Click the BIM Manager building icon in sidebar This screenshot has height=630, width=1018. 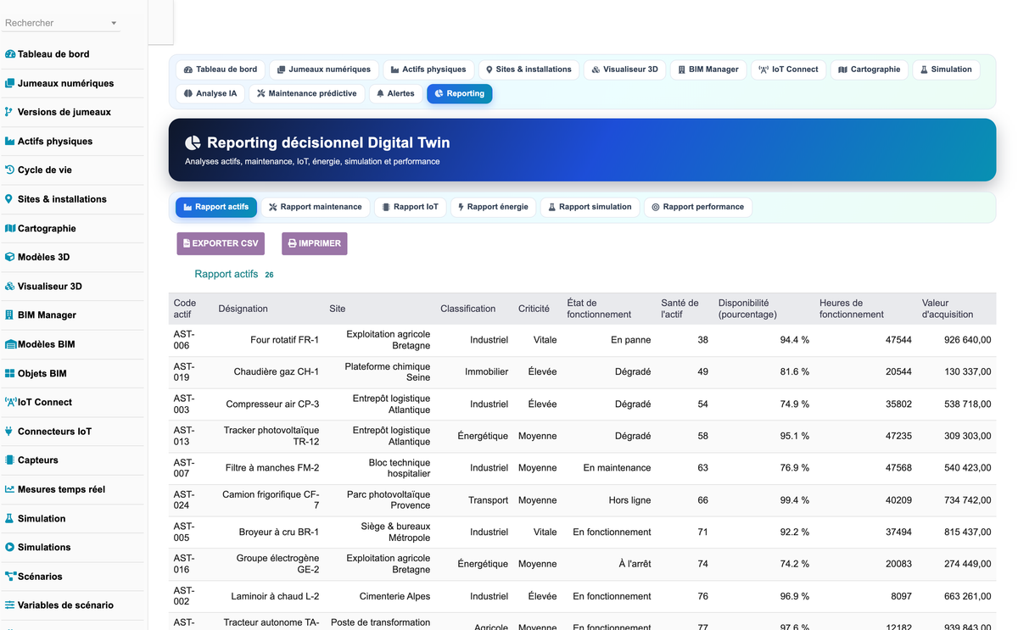click(9, 315)
